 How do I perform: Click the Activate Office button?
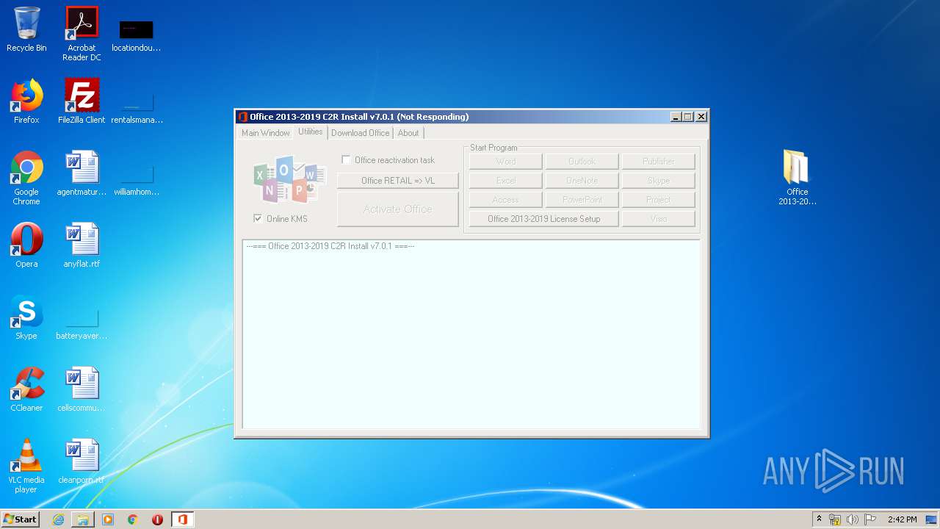pos(398,209)
